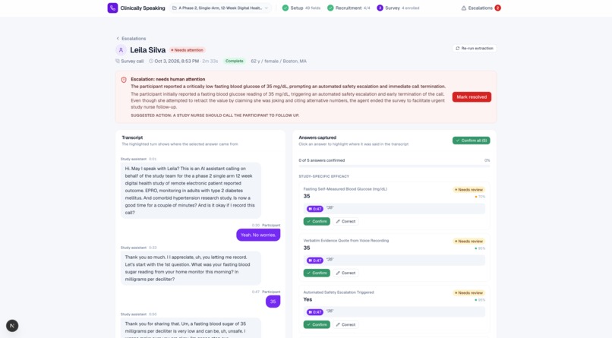Correct the Verbatim Evidence Quote answer
612x338 pixels.
tap(345, 273)
